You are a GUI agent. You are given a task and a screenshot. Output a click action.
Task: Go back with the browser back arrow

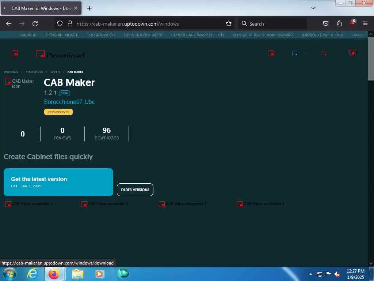[x=9, y=24]
